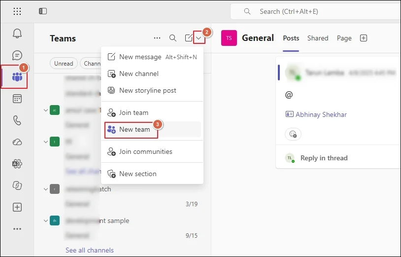Add a tab with plus icon beside Page
The height and width of the screenshot is (257, 401).
[x=364, y=38]
